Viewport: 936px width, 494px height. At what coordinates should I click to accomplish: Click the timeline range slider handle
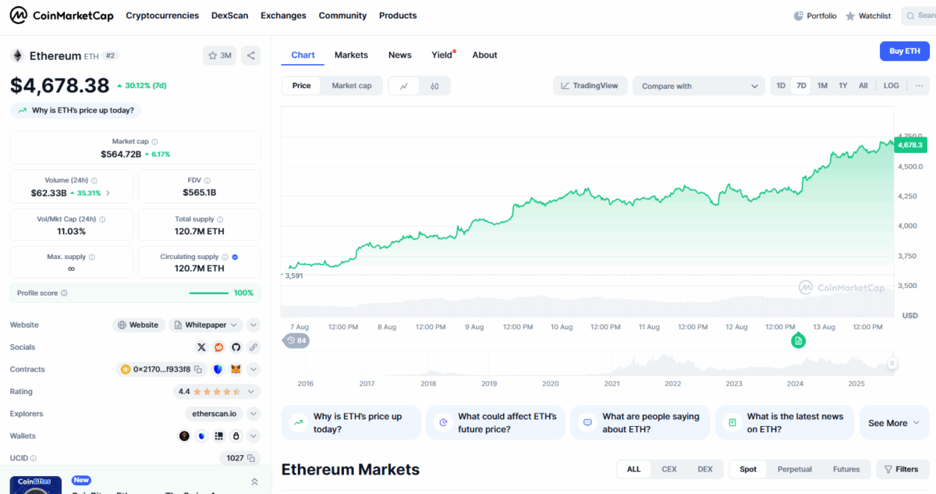892,364
